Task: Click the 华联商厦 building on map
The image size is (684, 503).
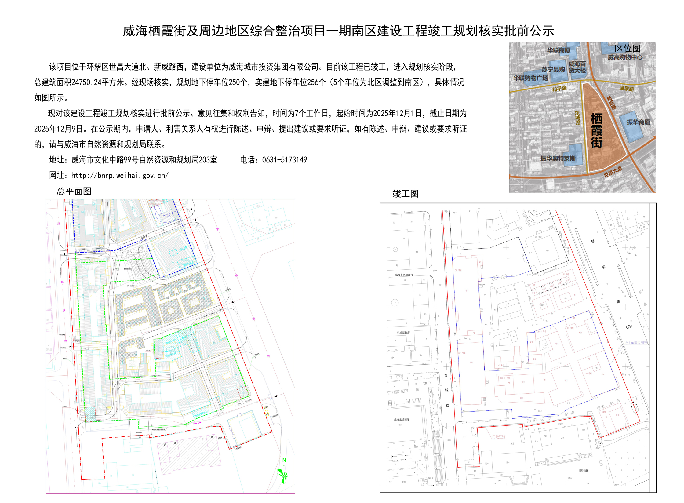Action: (x=558, y=50)
